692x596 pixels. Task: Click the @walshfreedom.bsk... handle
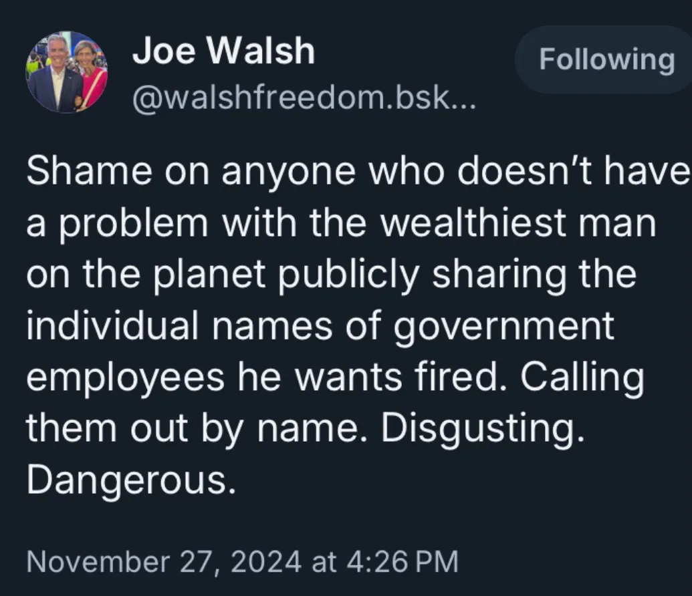click(x=304, y=98)
